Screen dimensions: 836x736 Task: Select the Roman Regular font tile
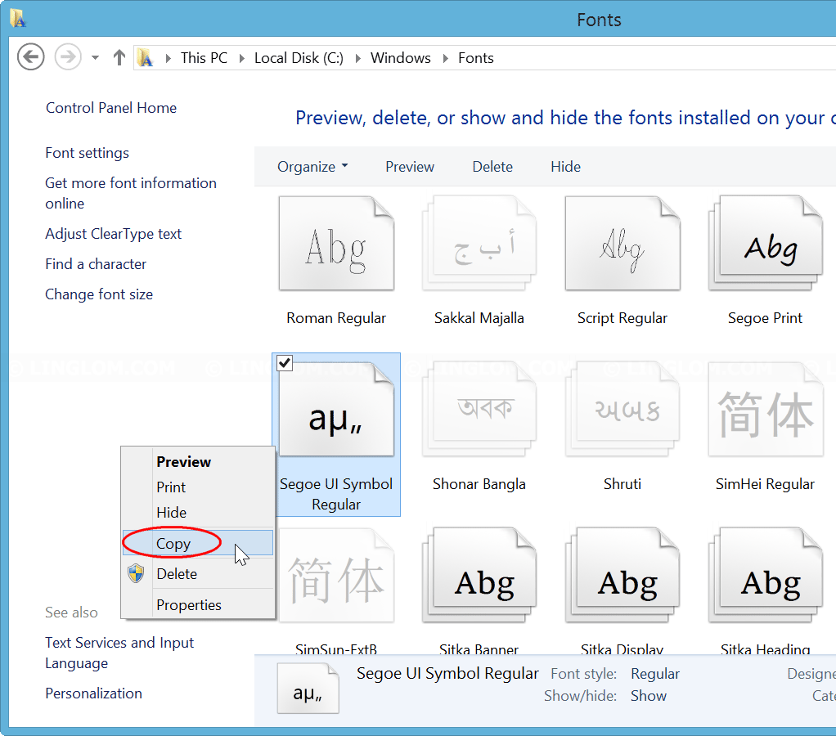coord(336,243)
